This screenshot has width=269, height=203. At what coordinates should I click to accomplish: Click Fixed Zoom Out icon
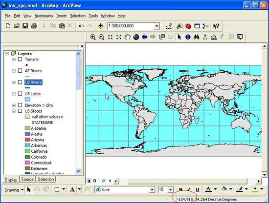point(119,37)
